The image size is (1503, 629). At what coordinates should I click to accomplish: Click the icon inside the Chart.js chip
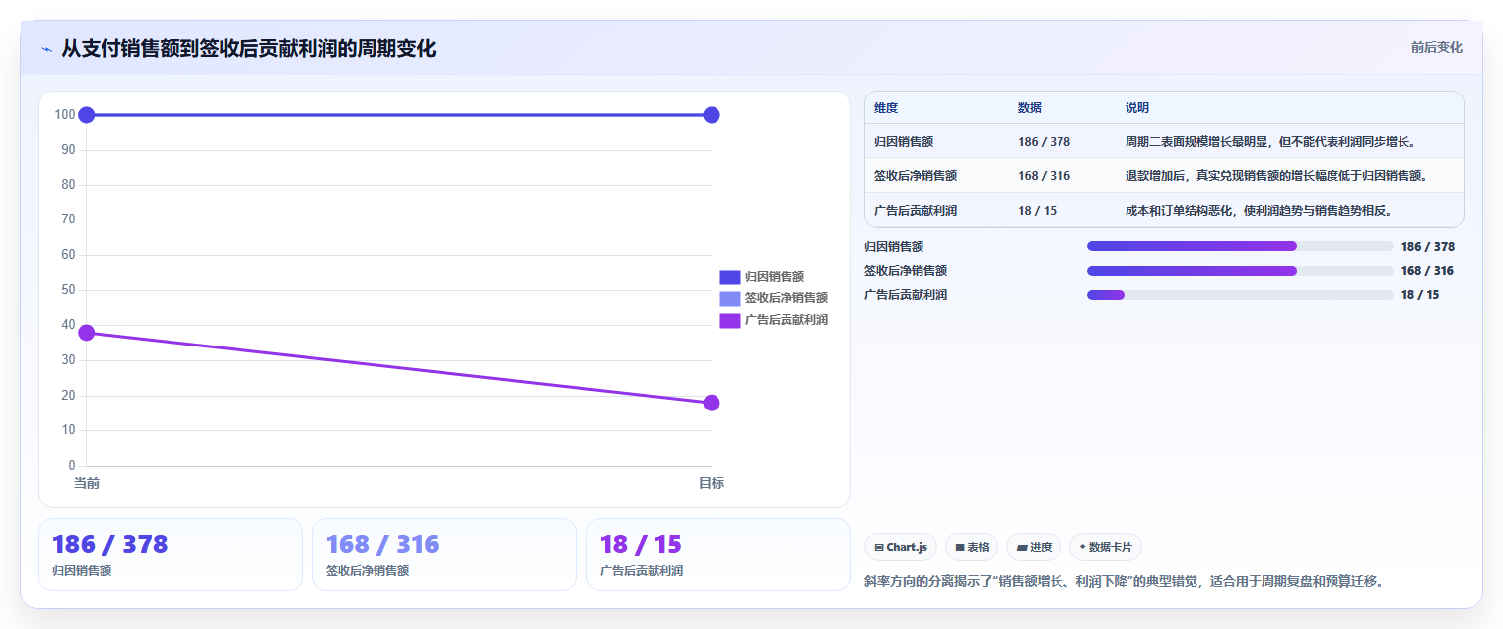[x=879, y=547]
